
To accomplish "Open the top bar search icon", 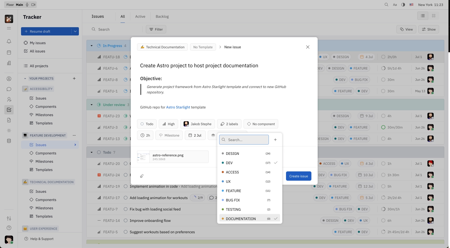I will [386, 5].
